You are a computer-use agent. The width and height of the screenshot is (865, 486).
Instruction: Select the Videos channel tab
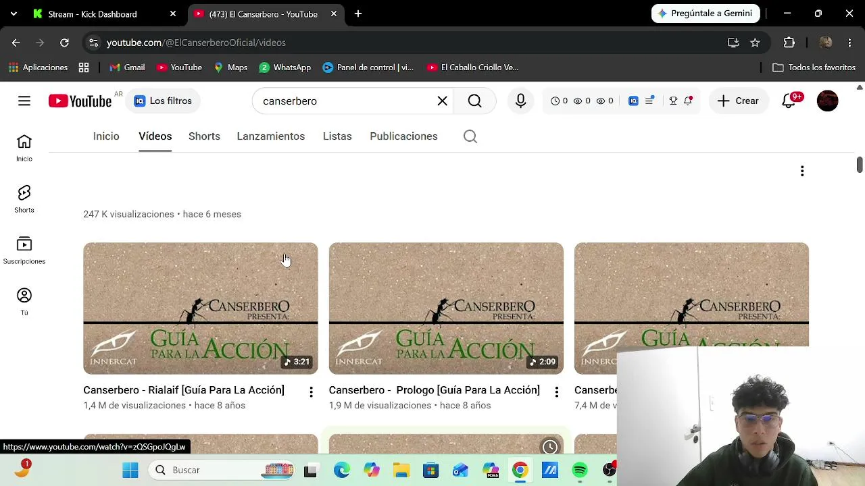(155, 136)
